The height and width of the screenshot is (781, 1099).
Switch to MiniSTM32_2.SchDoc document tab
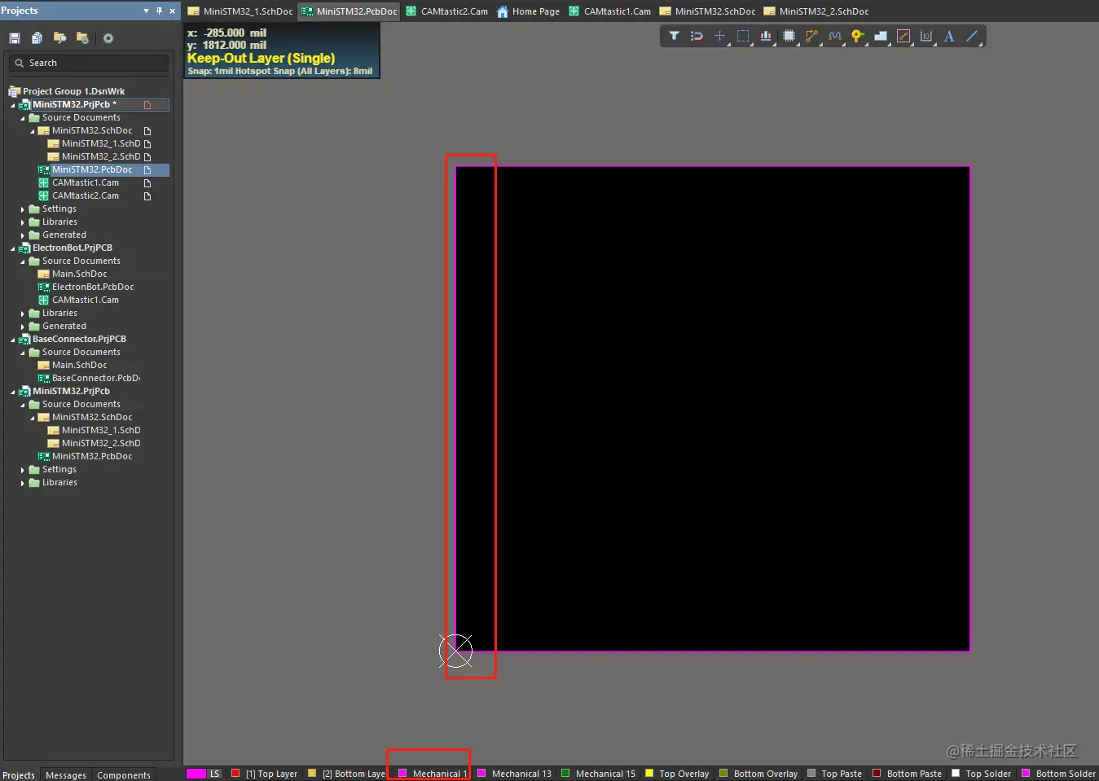(x=816, y=11)
